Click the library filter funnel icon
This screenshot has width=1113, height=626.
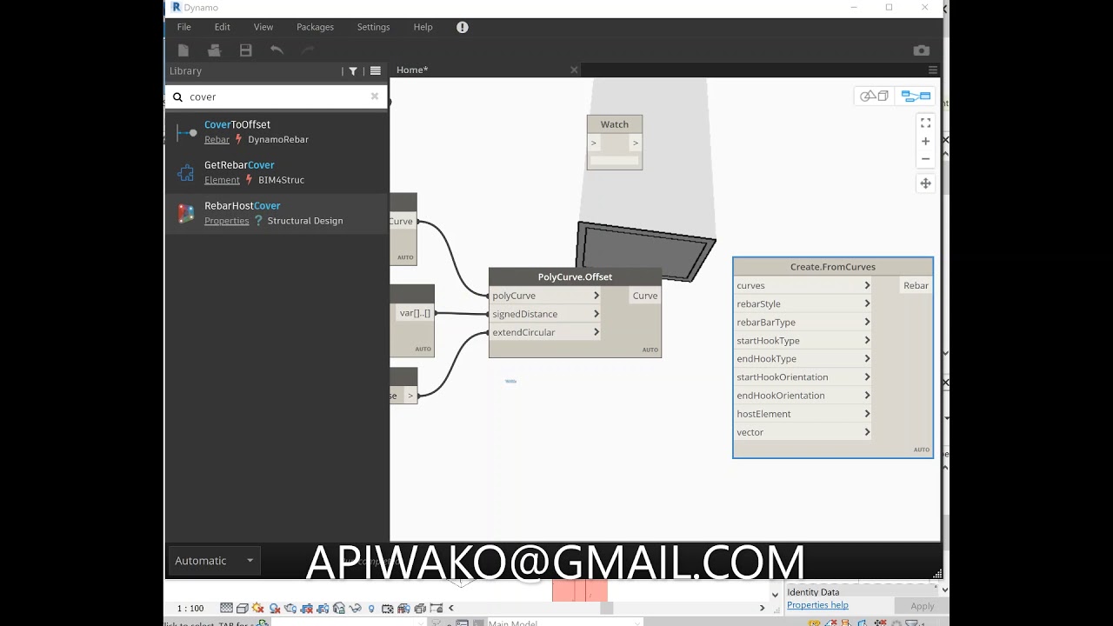[x=353, y=71]
